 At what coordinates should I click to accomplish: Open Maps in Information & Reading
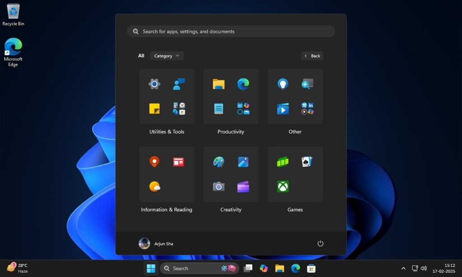(154, 162)
